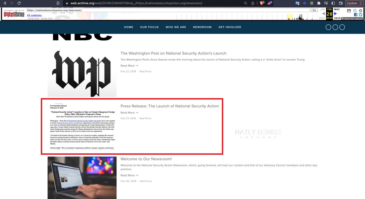Open the Brave Shields lion icon
365x199 pixels.
point(262,3)
